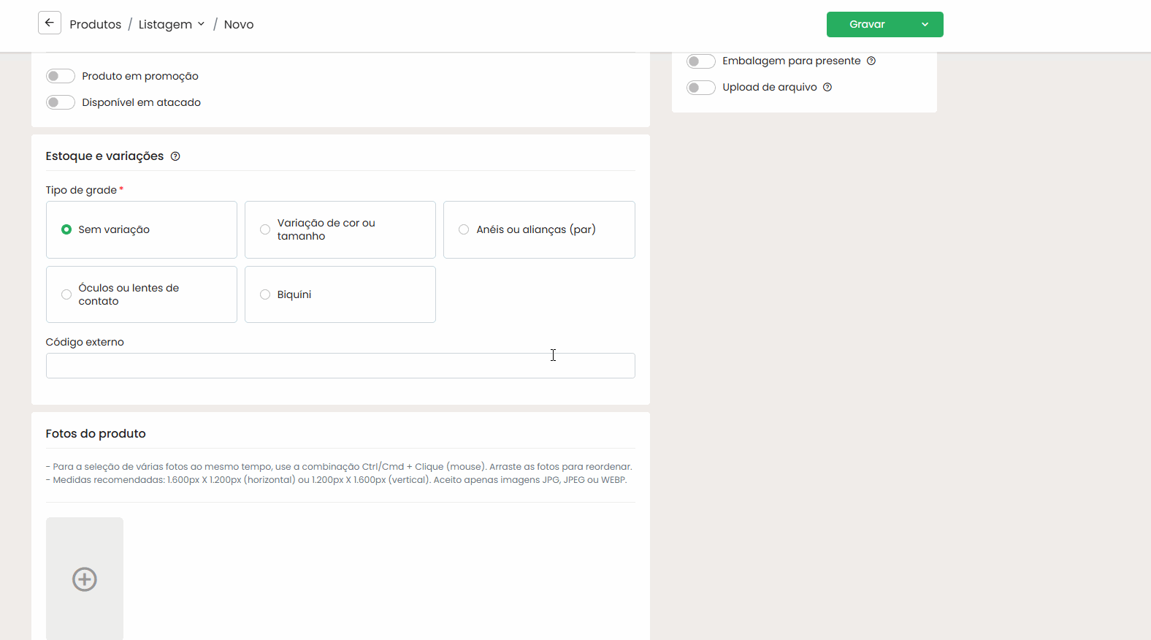This screenshot has height=640, width=1151.
Task: Pick Óculos ou lentes de contato
Action: (x=66, y=294)
